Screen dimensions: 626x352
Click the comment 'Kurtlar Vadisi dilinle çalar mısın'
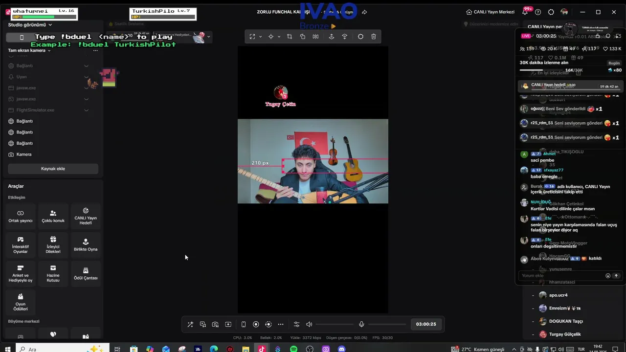(562, 209)
